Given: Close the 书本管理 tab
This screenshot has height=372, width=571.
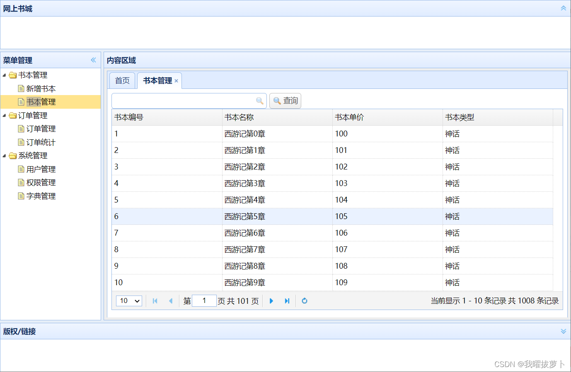Looking at the screenshot, I should click(x=176, y=81).
